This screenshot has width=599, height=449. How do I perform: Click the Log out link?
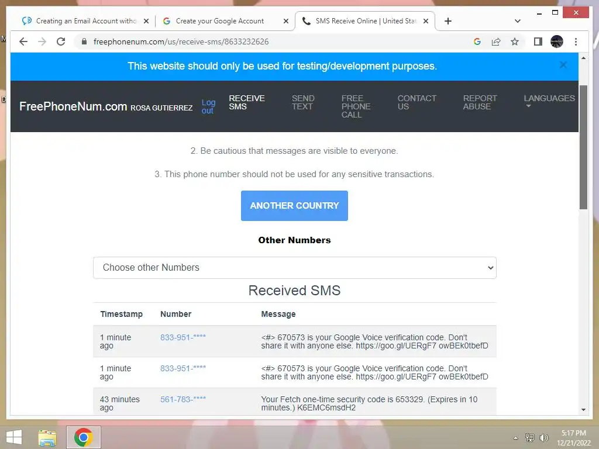pyautogui.click(x=208, y=106)
